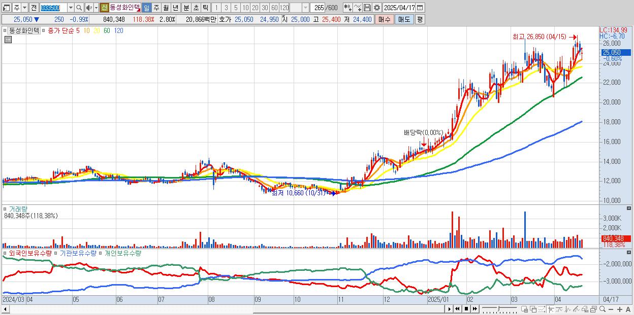Click the bar count field 265

coord(318,8)
